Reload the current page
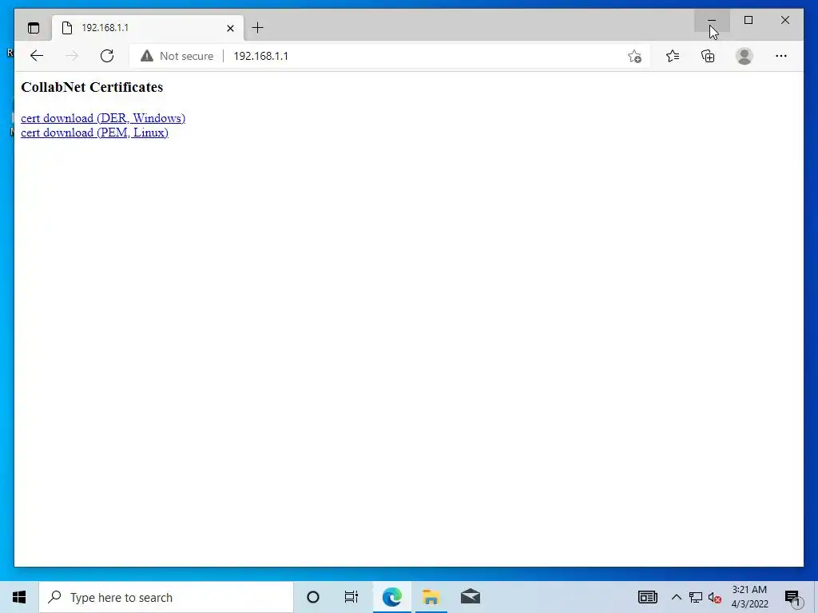818x613 pixels. click(x=107, y=56)
